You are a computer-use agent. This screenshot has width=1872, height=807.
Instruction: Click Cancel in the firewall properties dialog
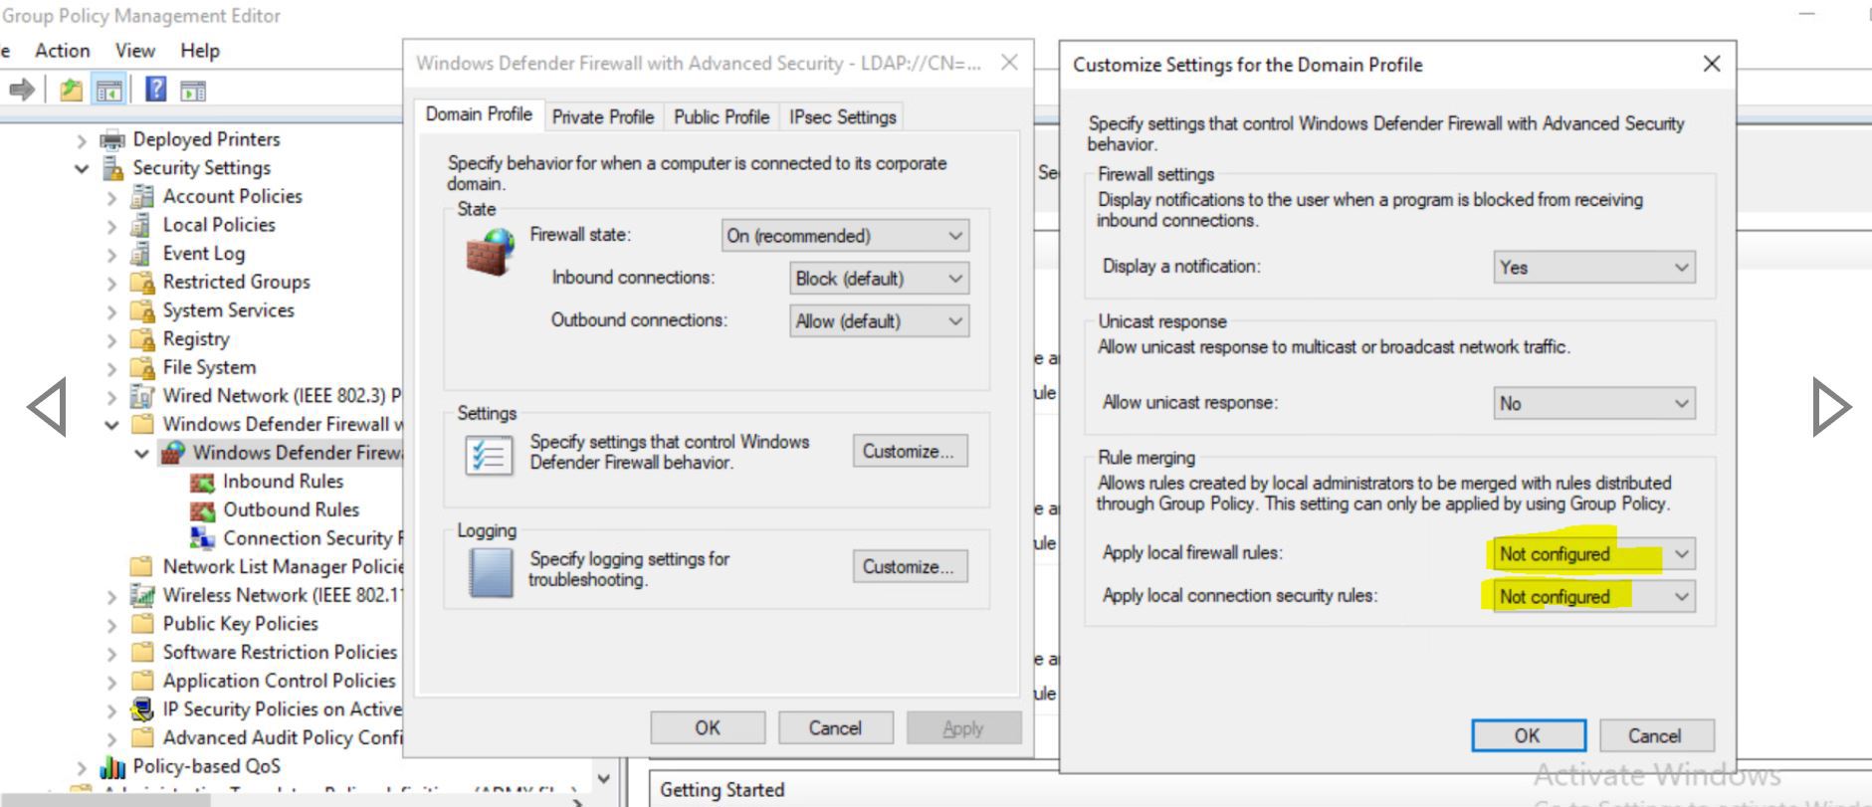(835, 727)
